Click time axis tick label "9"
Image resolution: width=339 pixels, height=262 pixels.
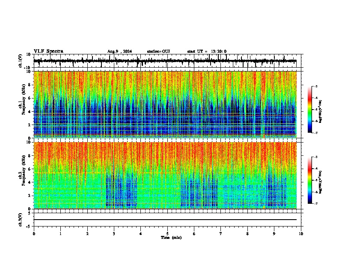click(x=274, y=234)
